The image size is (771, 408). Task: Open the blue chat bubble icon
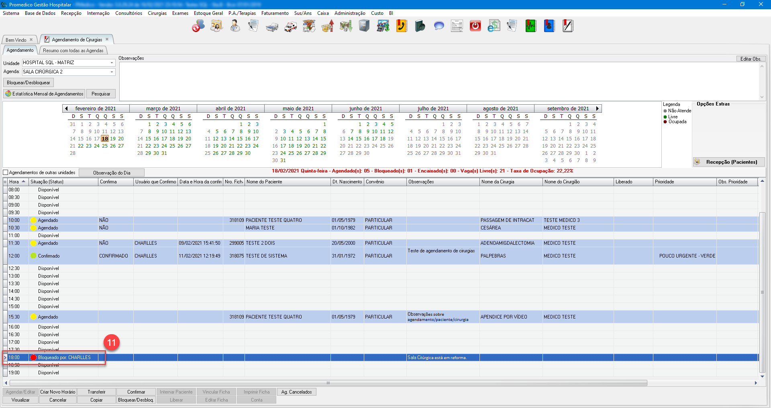click(439, 26)
